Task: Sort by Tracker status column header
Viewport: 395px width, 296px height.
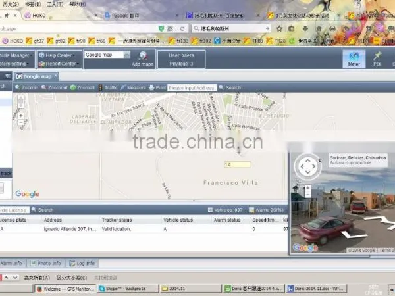Action: pyautogui.click(x=117, y=220)
